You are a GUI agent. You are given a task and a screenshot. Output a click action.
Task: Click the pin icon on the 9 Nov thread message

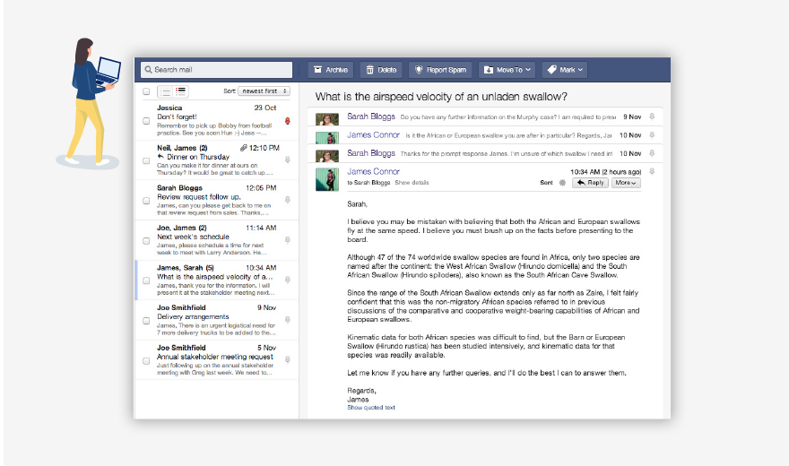pyautogui.click(x=652, y=116)
